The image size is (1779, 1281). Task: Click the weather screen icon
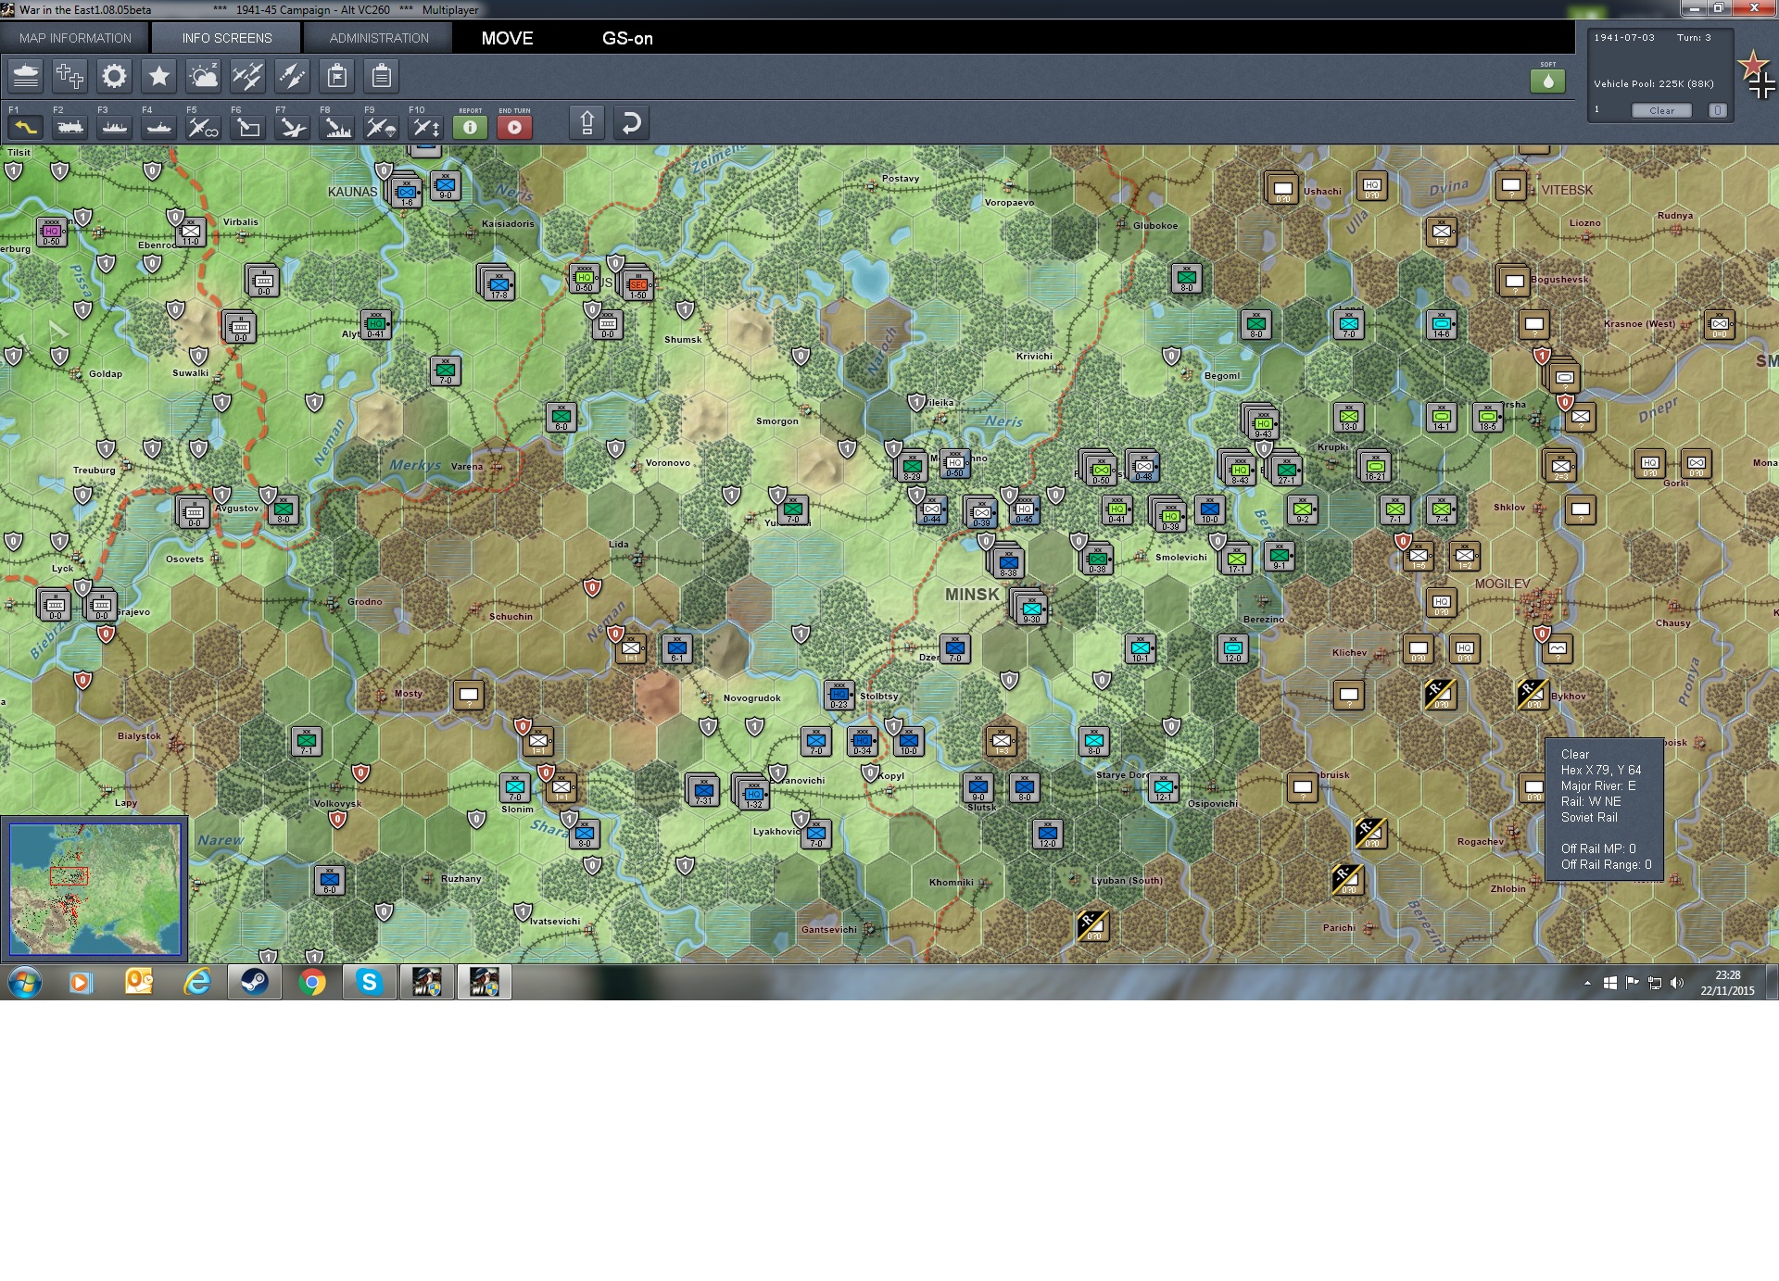coord(203,76)
